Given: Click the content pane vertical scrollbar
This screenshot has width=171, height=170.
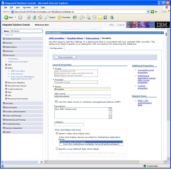Looking at the screenshot, I should [x=168, y=76].
